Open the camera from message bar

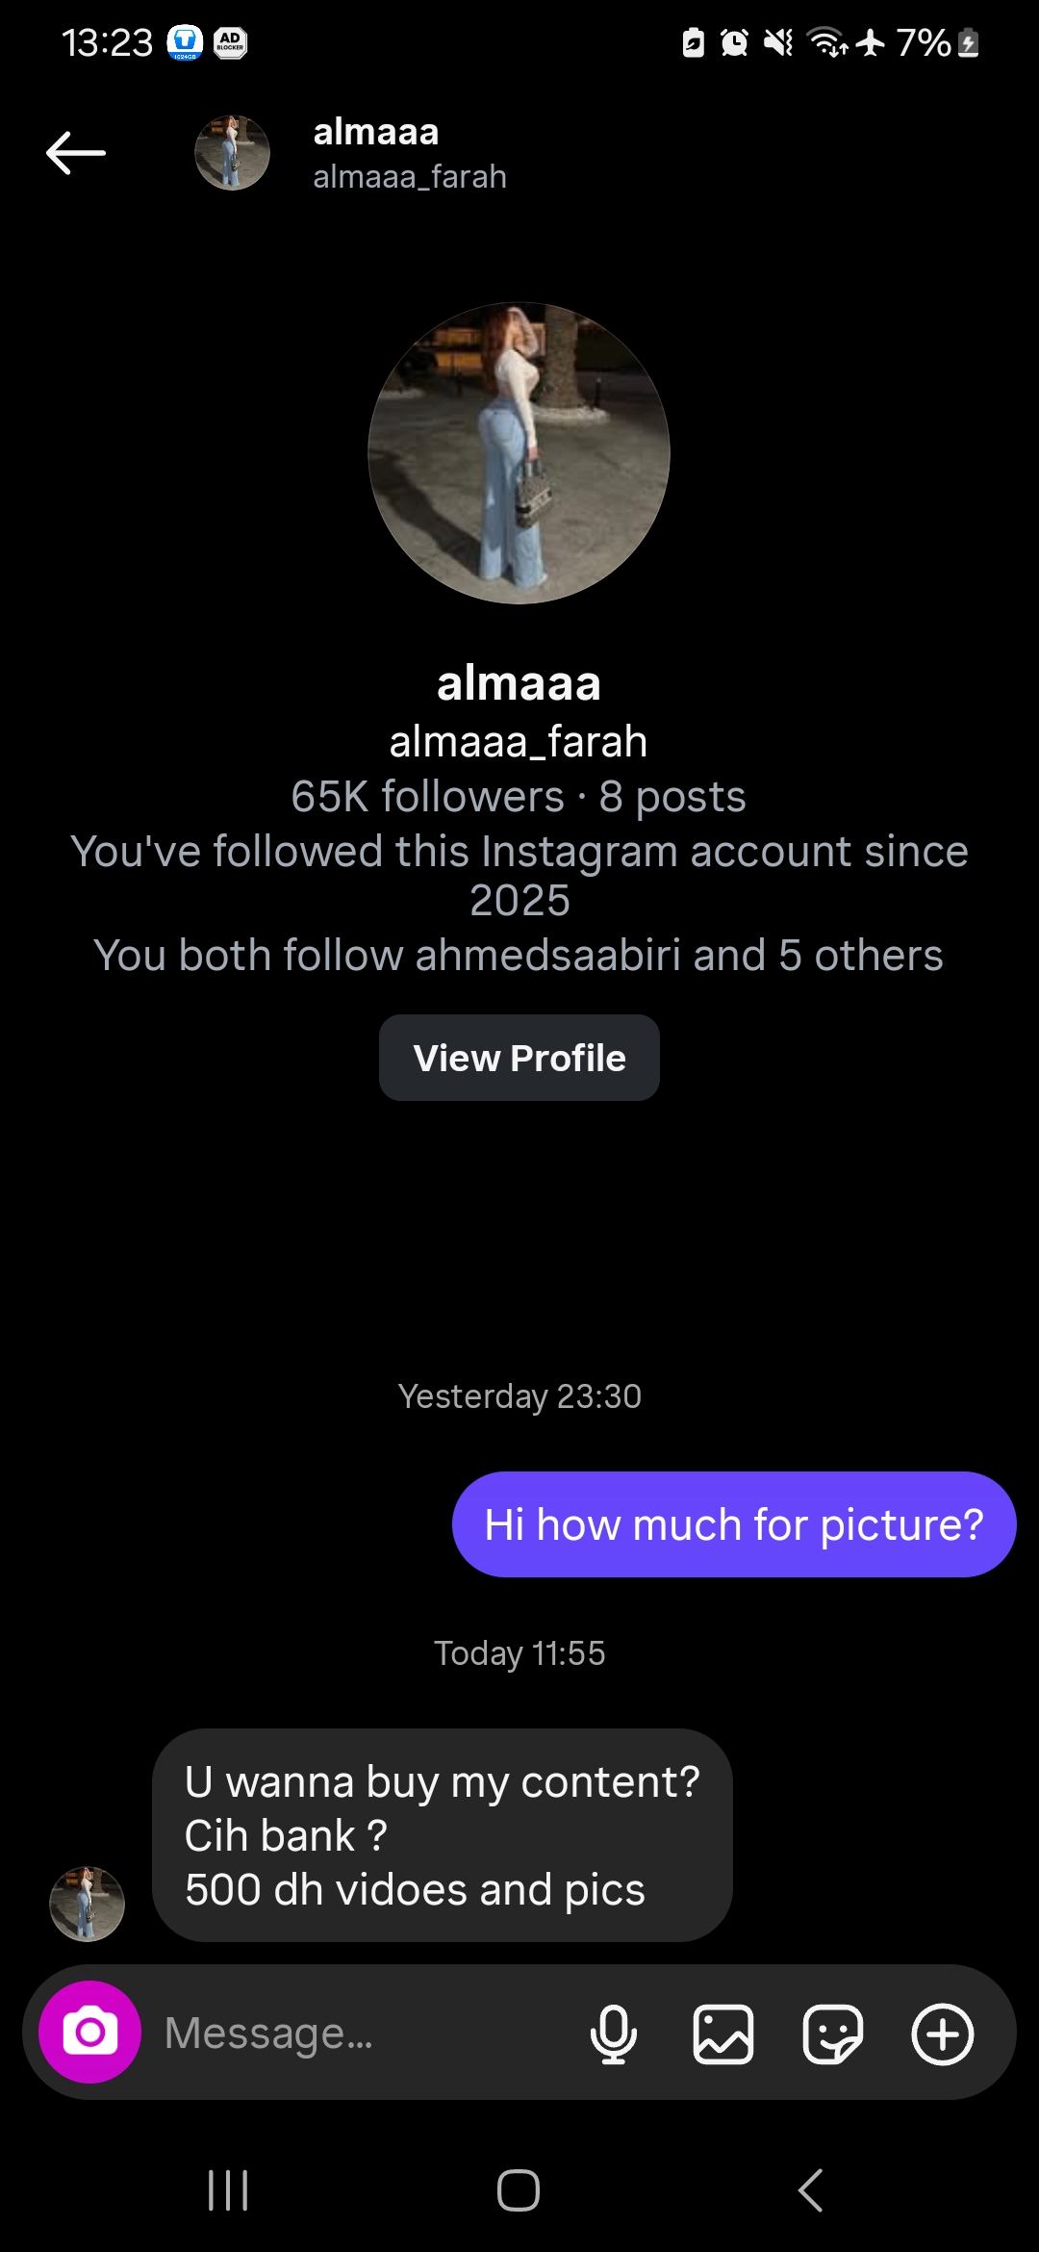[89, 2032]
